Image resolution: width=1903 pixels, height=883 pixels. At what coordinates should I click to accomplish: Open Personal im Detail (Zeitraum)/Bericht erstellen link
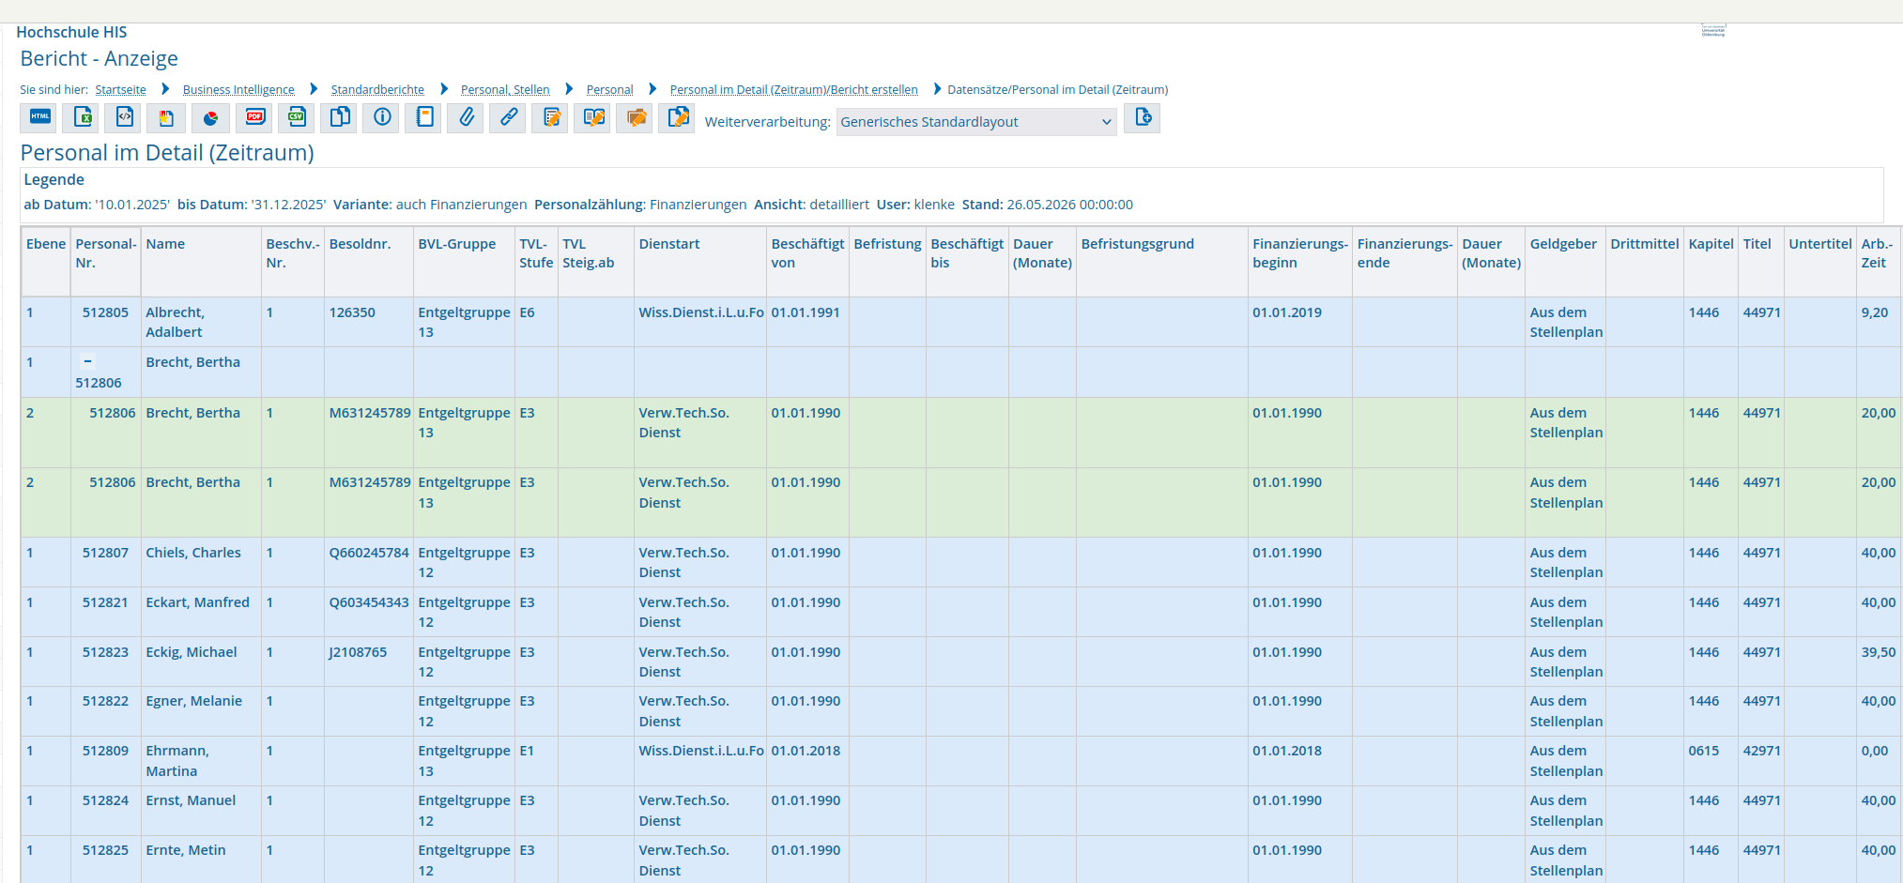pyautogui.click(x=793, y=90)
